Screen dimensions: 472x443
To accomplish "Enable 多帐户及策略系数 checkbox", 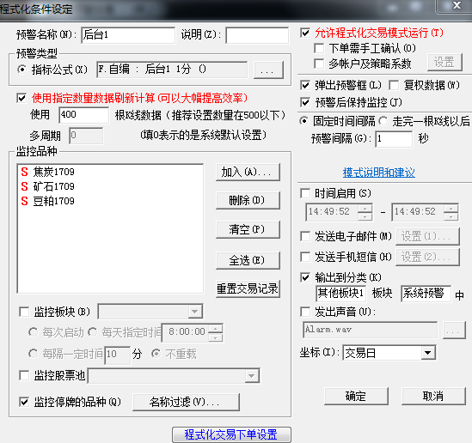I will coord(319,64).
